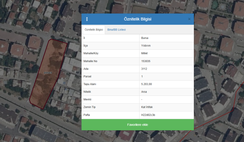Switch to the Bina/BB Listesi tab
The image size is (244, 142).
pyautogui.click(x=116, y=30)
